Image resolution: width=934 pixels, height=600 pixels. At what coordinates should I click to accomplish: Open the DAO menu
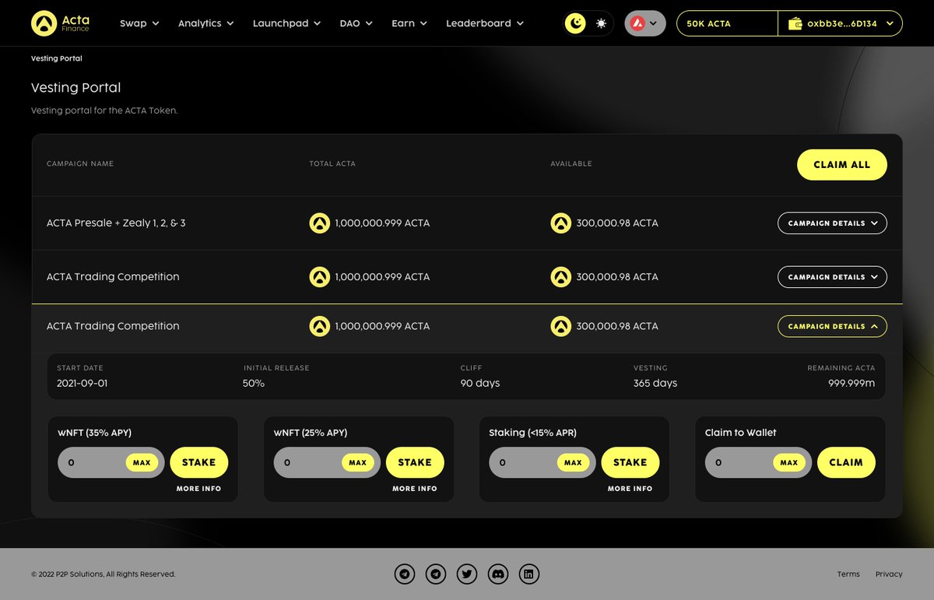click(x=356, y=23)
